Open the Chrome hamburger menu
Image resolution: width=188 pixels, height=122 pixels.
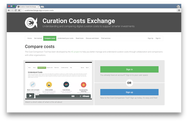(x=179, y=10)
